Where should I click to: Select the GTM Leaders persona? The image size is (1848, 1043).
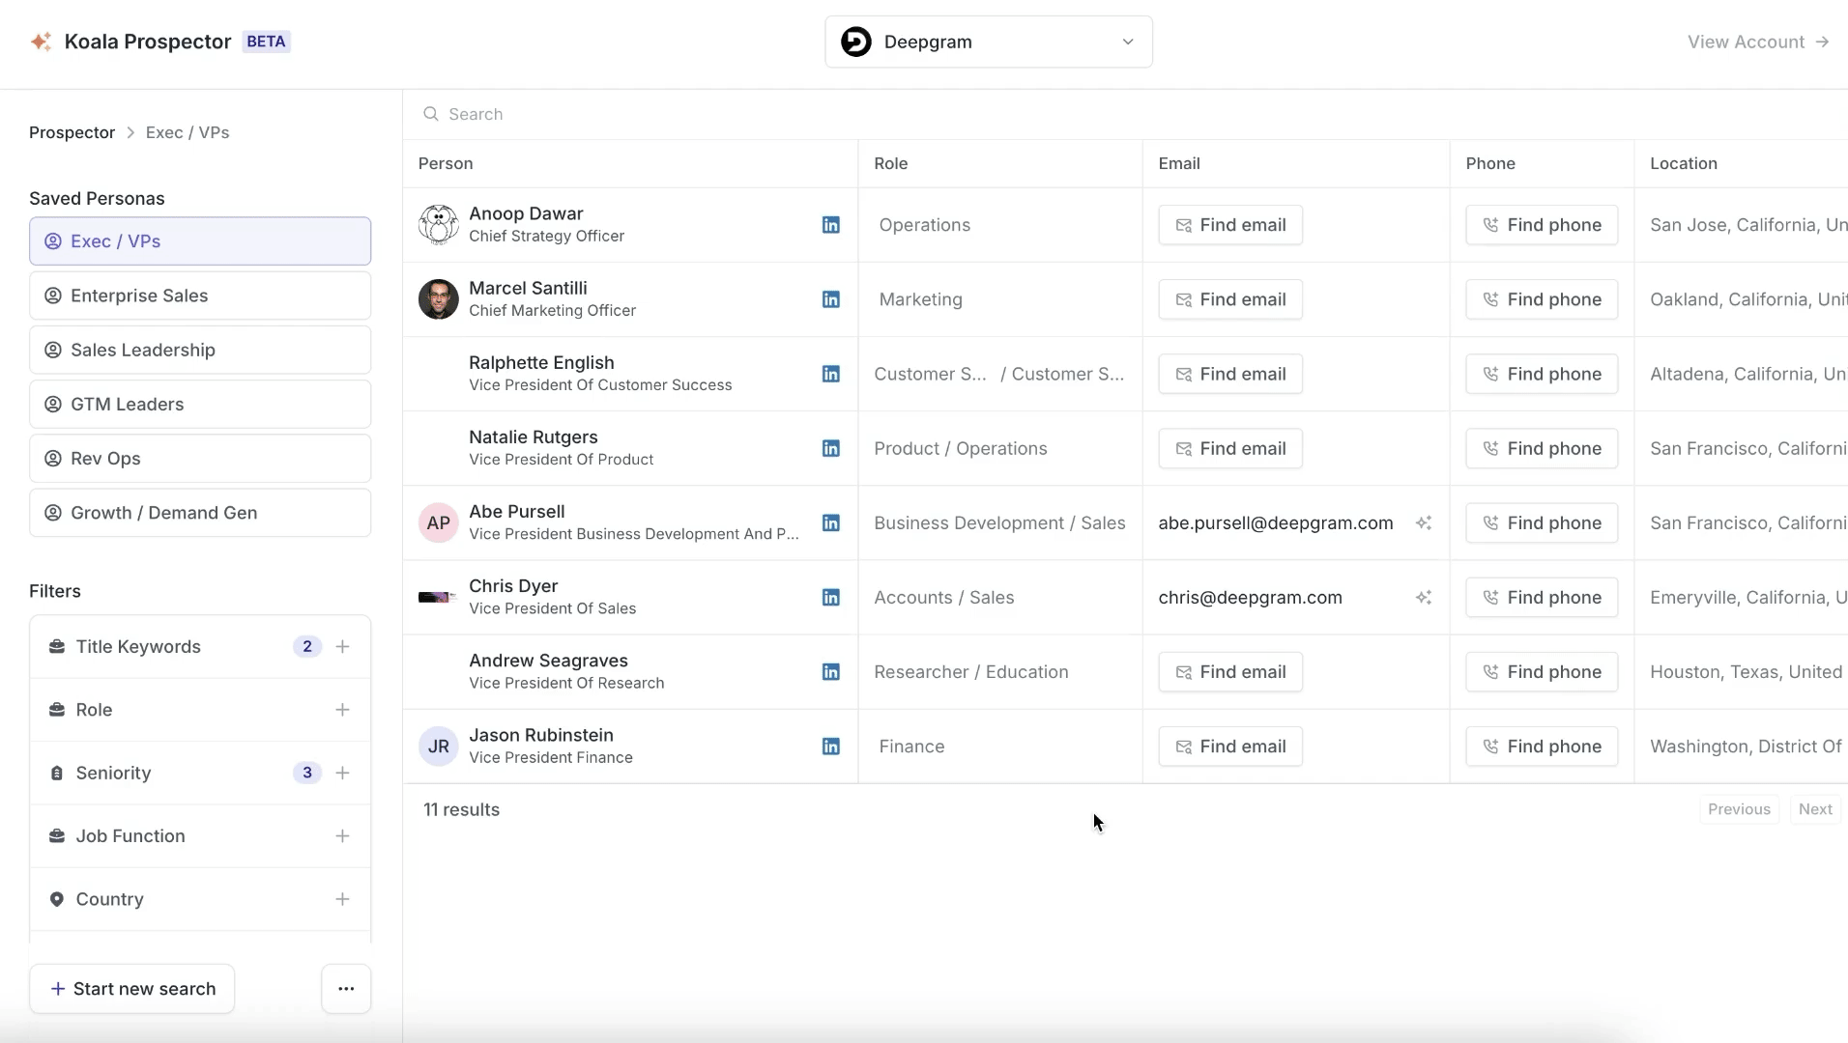(x=200, y=404)
